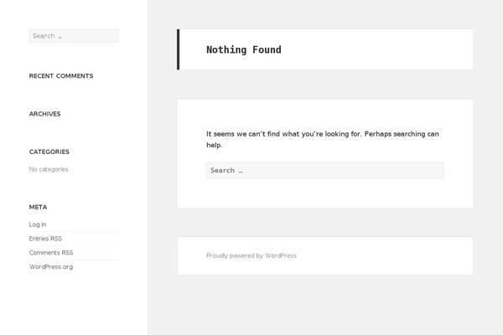Open the Log in link
The width and height of the screenshot is (503, 335).
[38, 224]
